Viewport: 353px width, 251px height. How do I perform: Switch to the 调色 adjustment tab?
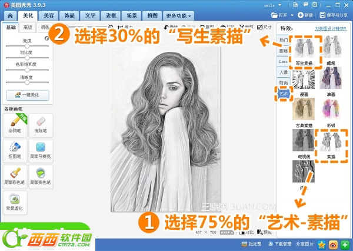[45, 27]
